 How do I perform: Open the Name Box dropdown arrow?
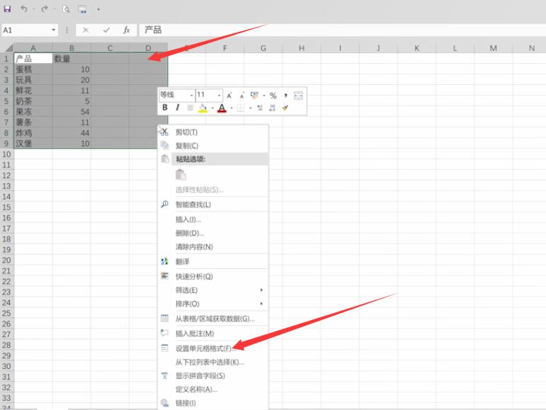click(x=53, y=30)
